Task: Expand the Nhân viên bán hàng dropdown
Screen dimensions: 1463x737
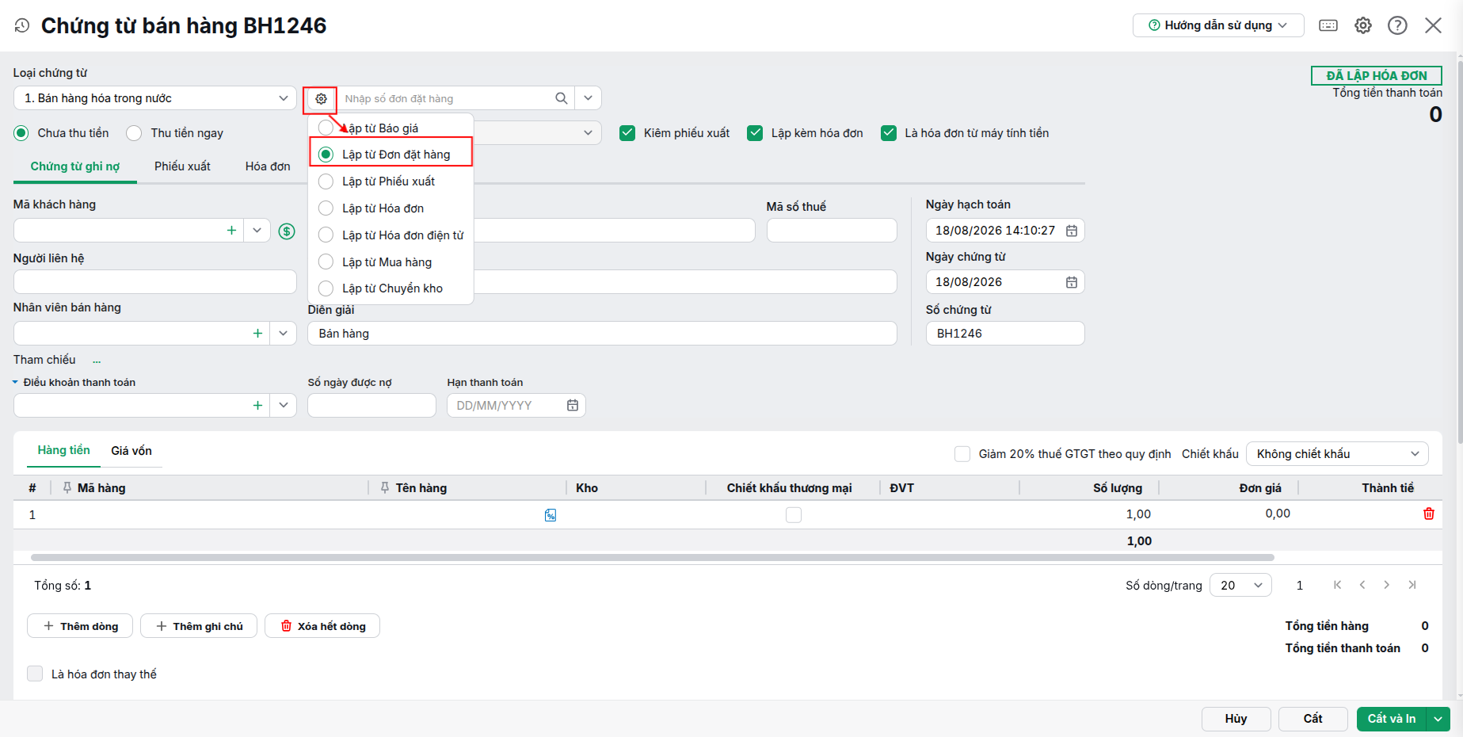Action: (x=283, y=334)
